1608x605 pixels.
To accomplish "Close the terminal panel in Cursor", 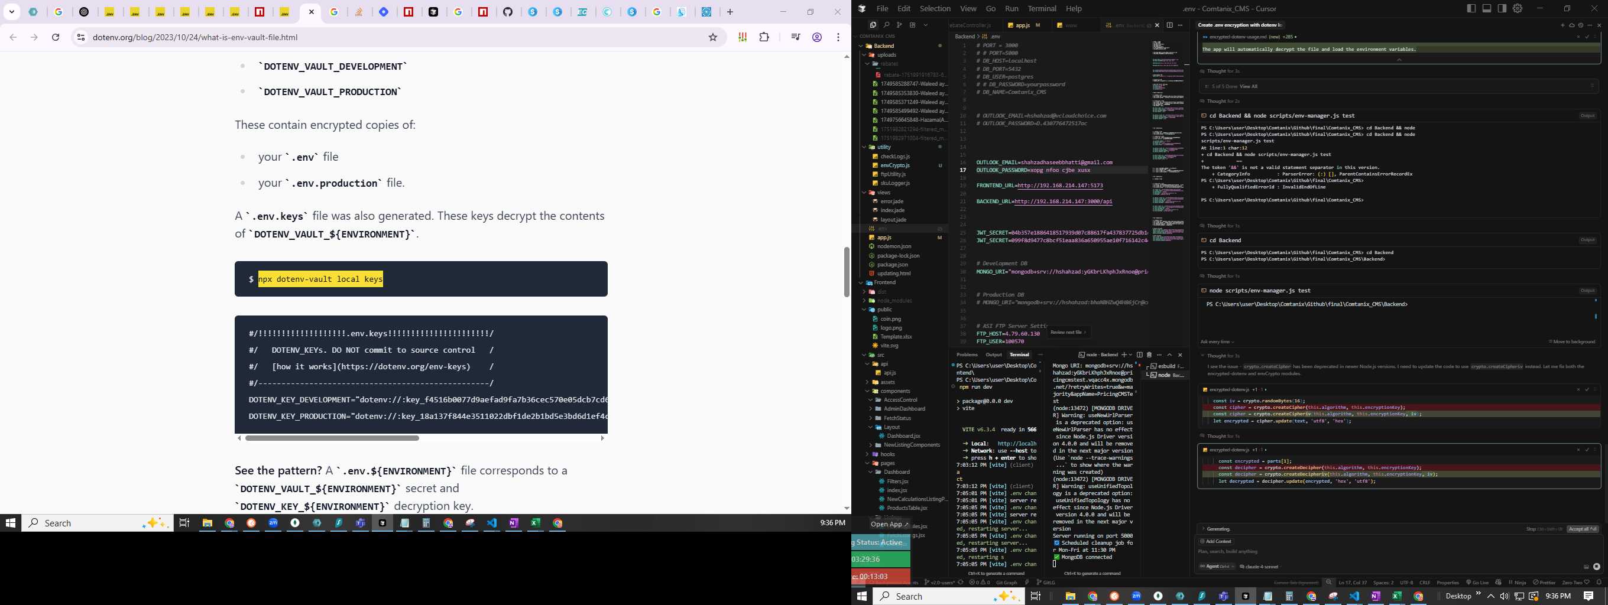I will (1180, 355).
